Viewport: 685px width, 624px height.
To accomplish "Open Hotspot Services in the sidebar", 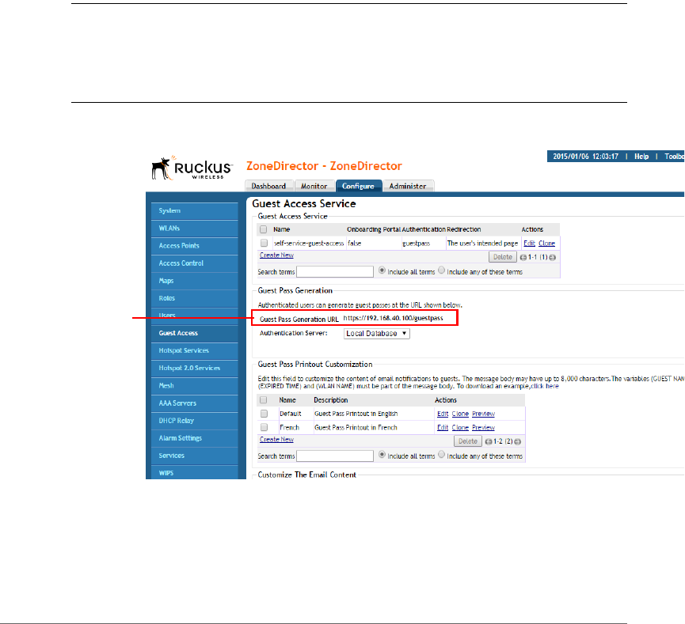I will [194, 350].
